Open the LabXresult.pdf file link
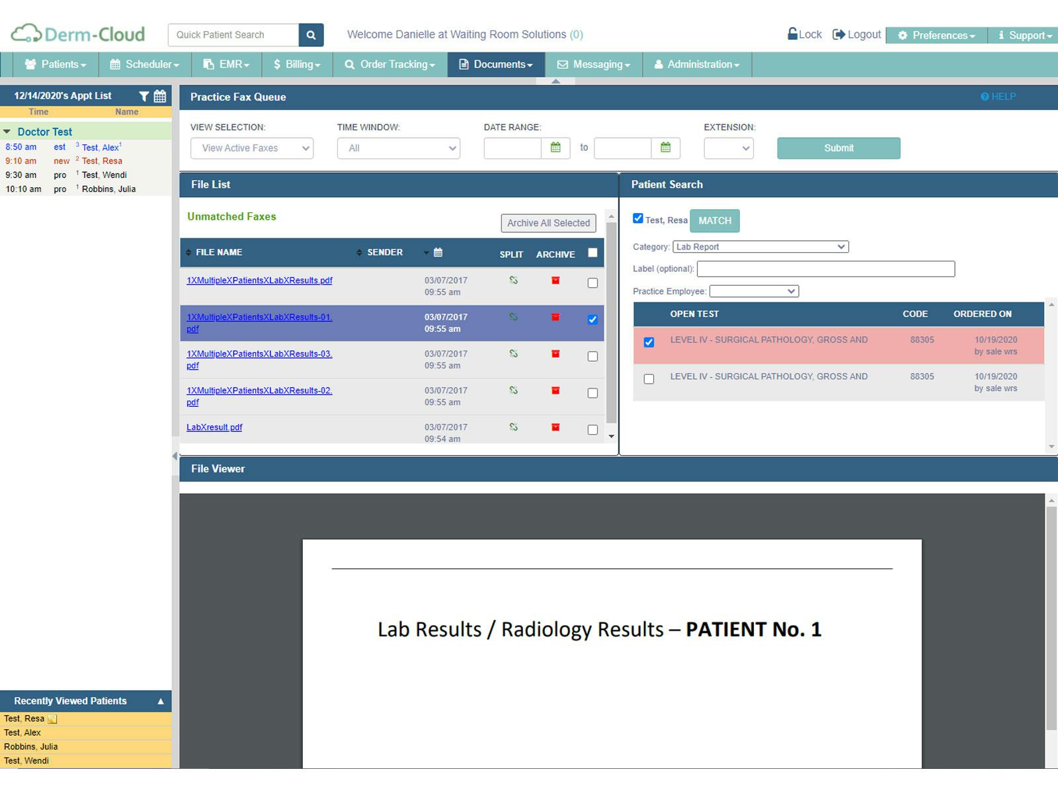 [x=213, y=427]
